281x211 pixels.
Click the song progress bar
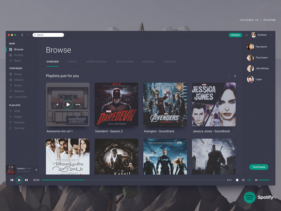click(133, 180)
